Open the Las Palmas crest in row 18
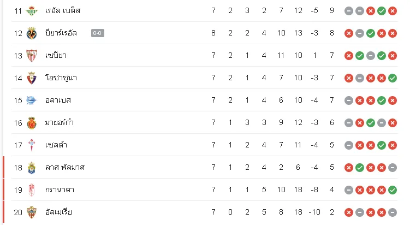410x225 pixels. click(32, 168)
